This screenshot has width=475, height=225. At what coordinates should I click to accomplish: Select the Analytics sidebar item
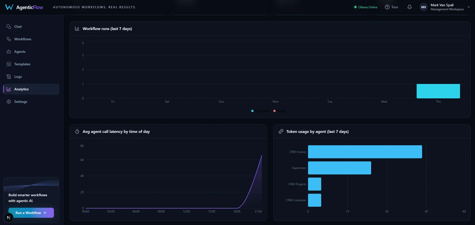tap(31, 89)
